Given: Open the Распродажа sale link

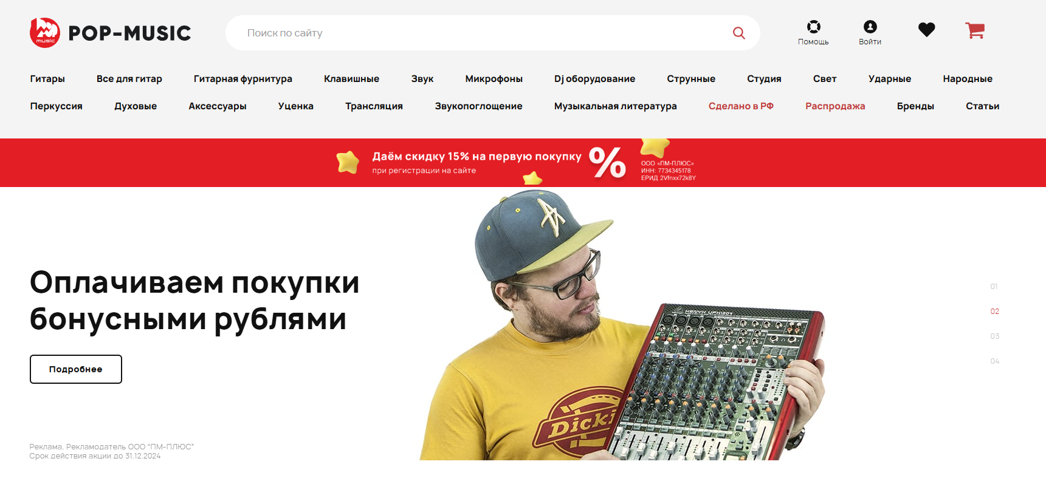Looking at the screenshot, I should pos(835,106).
